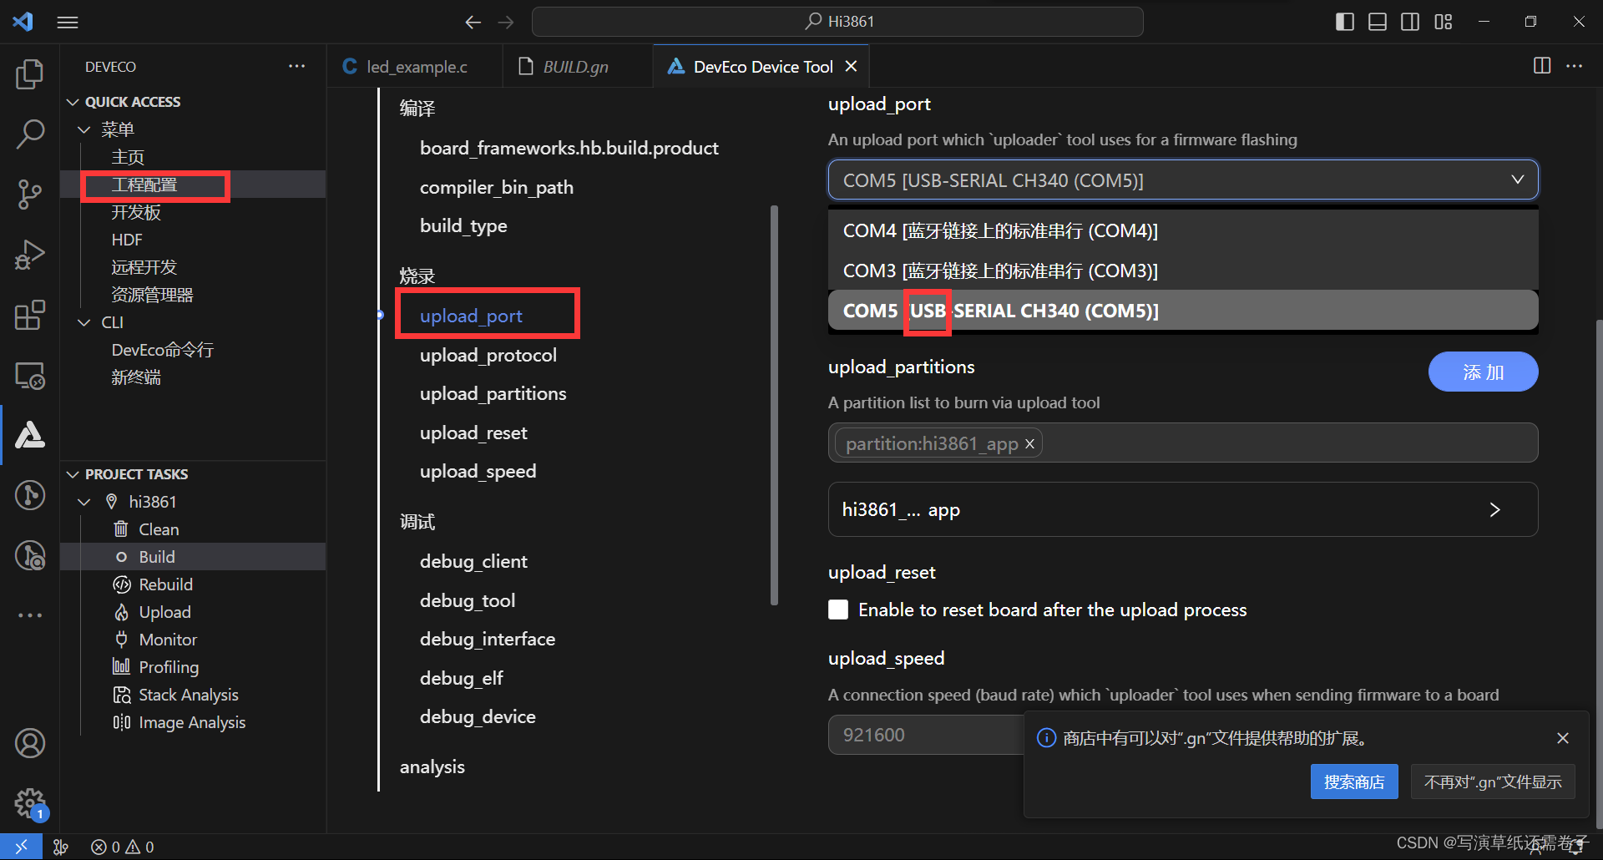
Task: Enable reset board after upload checkbox
Action: coord(838,610)
